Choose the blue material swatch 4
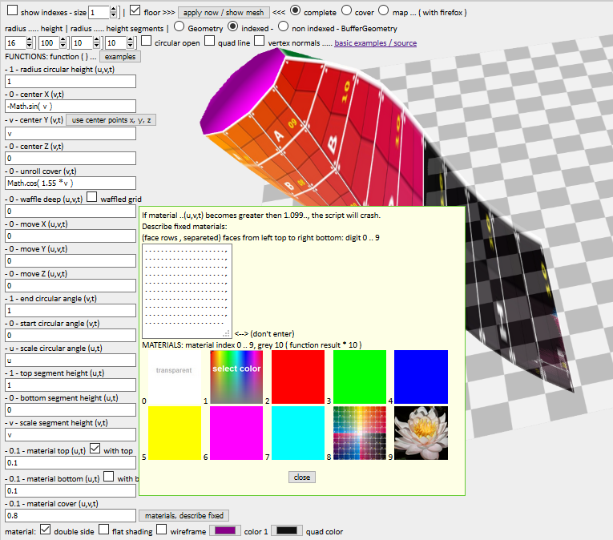Screen dimensions: 613x540 coord(421,377)
